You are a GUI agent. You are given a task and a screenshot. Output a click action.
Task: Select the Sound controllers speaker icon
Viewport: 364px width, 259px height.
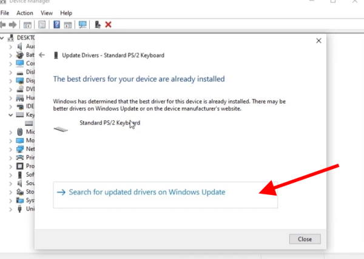click(20, 183)
